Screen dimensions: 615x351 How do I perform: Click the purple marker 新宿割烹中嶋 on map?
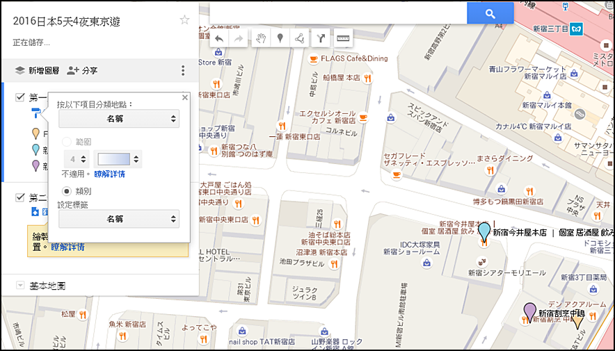(530, 313)
